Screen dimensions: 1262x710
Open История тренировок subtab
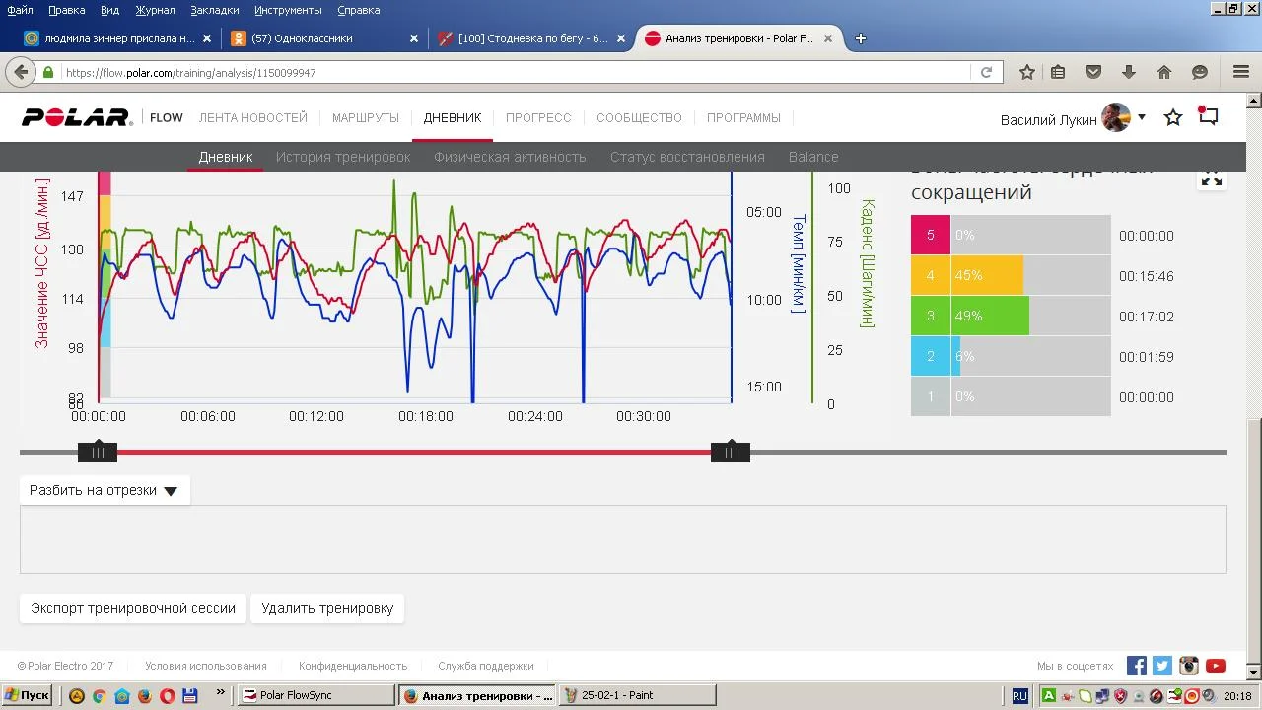pos(343,157)
